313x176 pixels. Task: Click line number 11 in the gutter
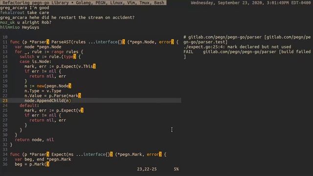(5, 42)
